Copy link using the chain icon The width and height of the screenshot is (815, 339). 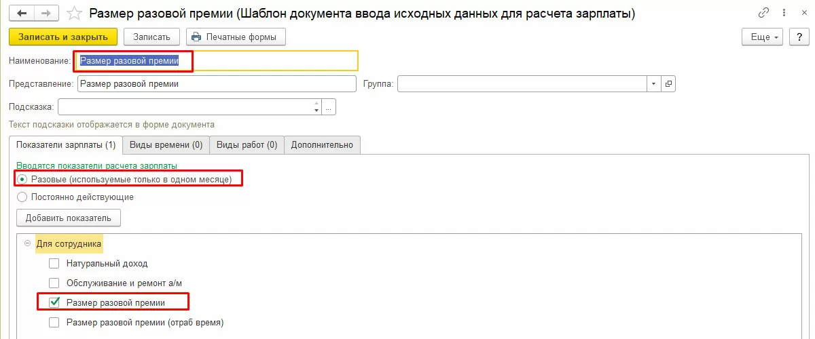click(764, 14)
